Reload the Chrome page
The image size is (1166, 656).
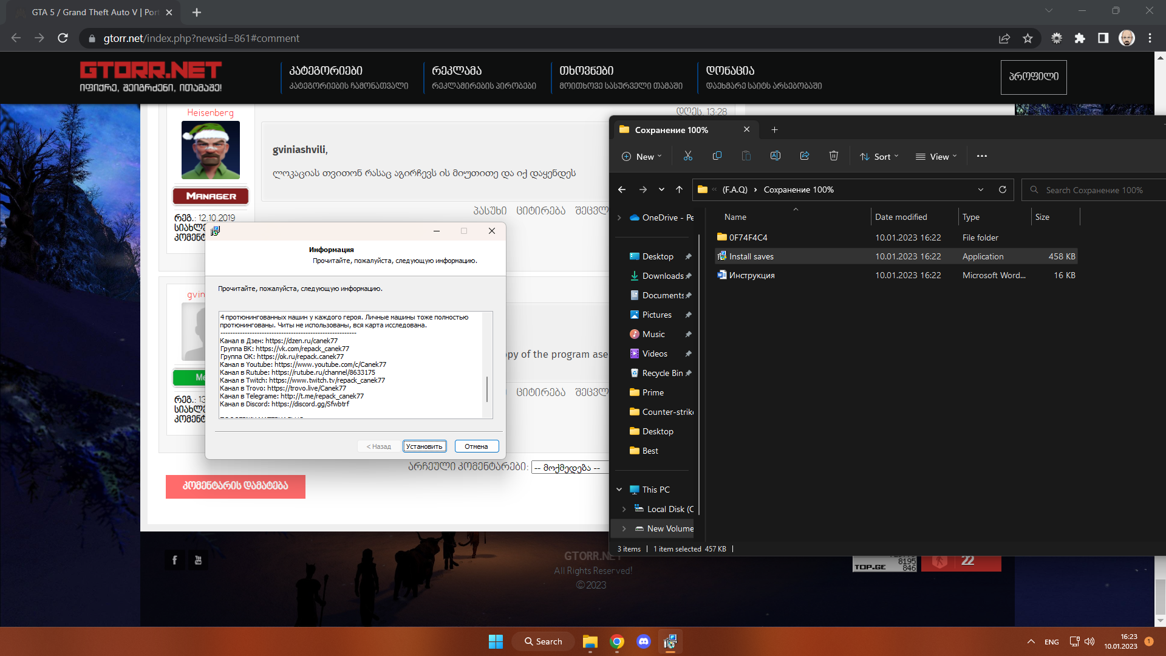63,38
